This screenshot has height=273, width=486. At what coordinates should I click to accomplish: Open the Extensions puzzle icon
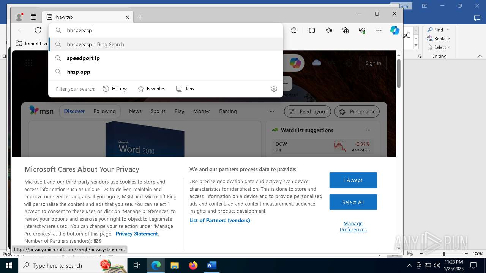point(293,30)
